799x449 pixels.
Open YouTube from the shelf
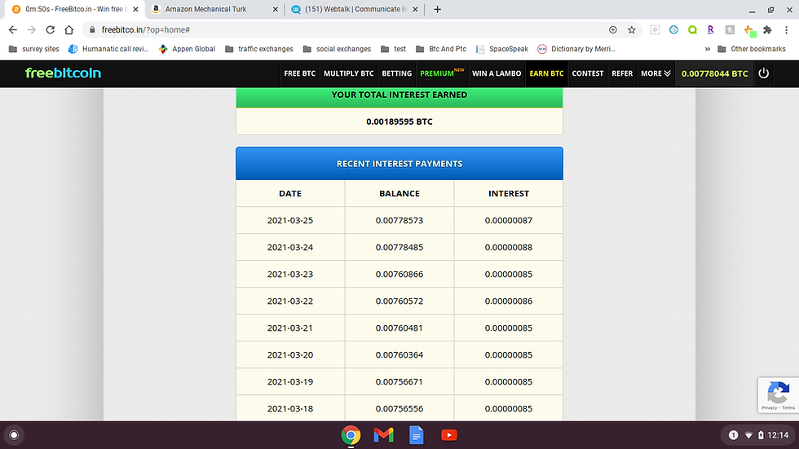[x=449, y=435]
